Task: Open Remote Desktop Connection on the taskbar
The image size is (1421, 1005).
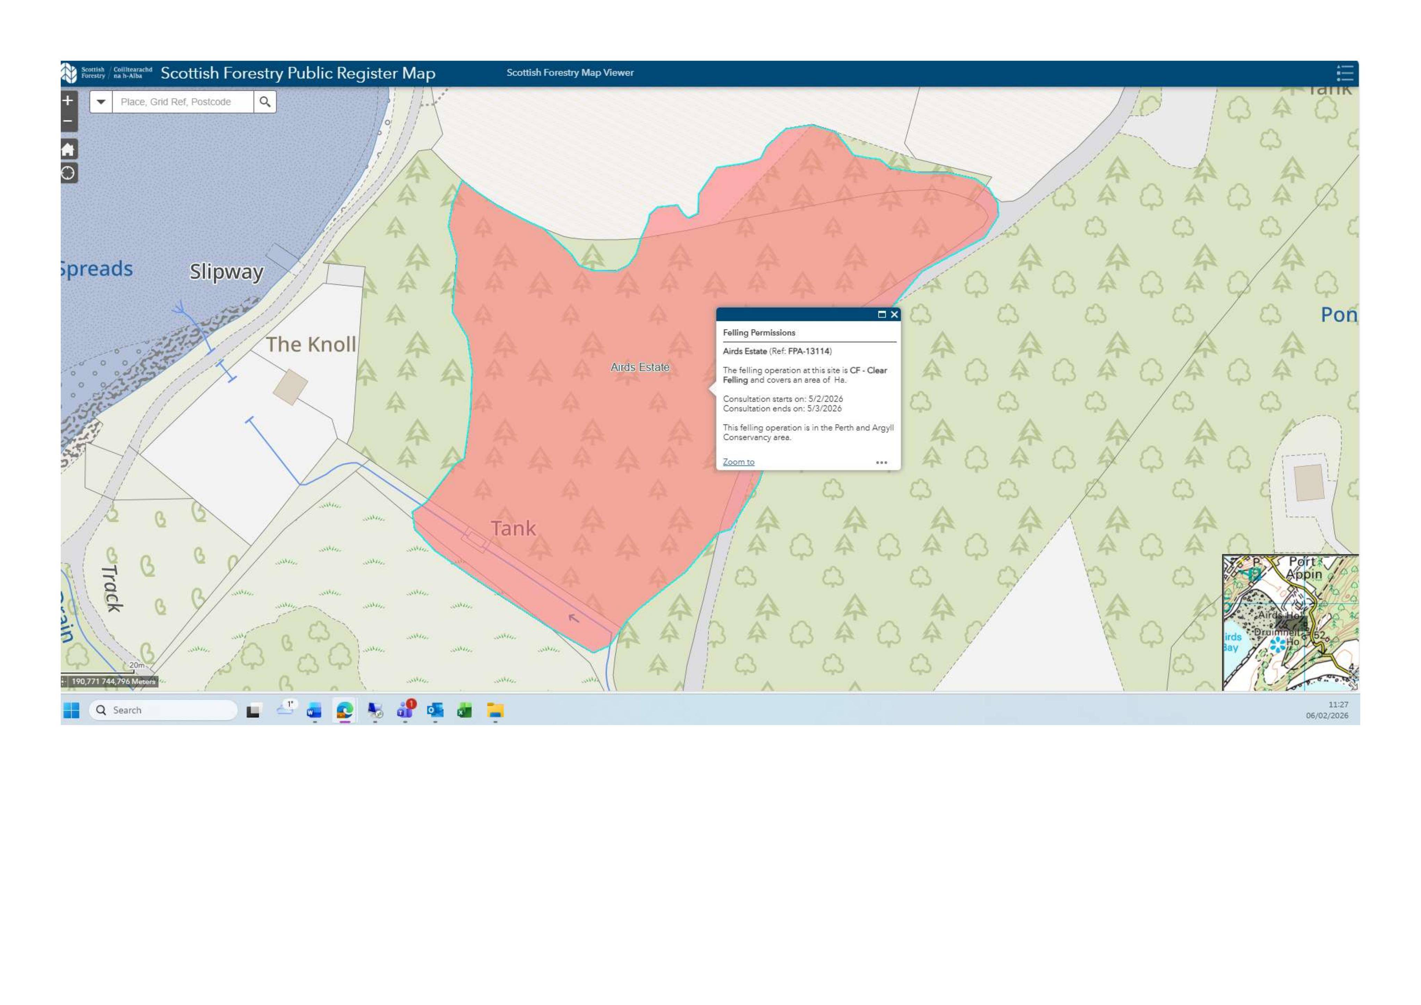Action: [375, 710]
